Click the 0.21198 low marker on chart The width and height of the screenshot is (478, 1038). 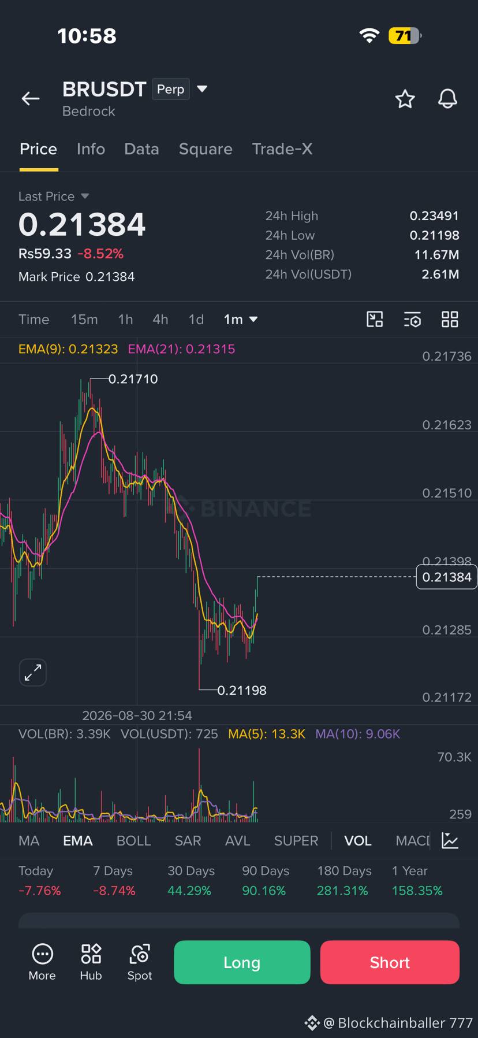point(242,690)
